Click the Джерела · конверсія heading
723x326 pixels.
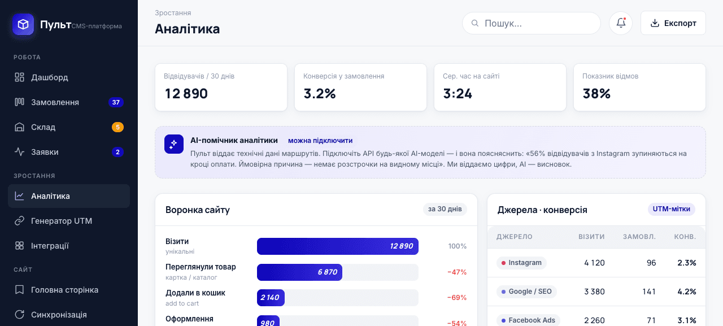pos(542,210)
